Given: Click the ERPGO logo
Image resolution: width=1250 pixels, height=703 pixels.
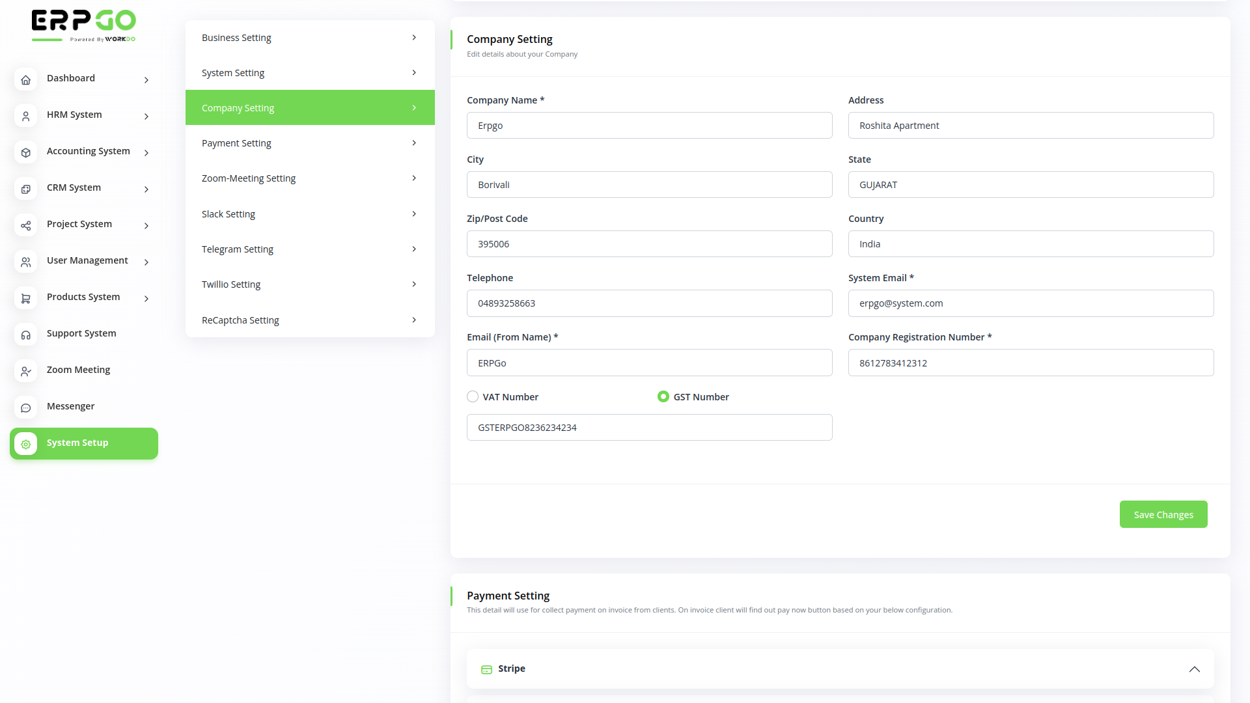Looking at the screenshot, I should 83,25.
